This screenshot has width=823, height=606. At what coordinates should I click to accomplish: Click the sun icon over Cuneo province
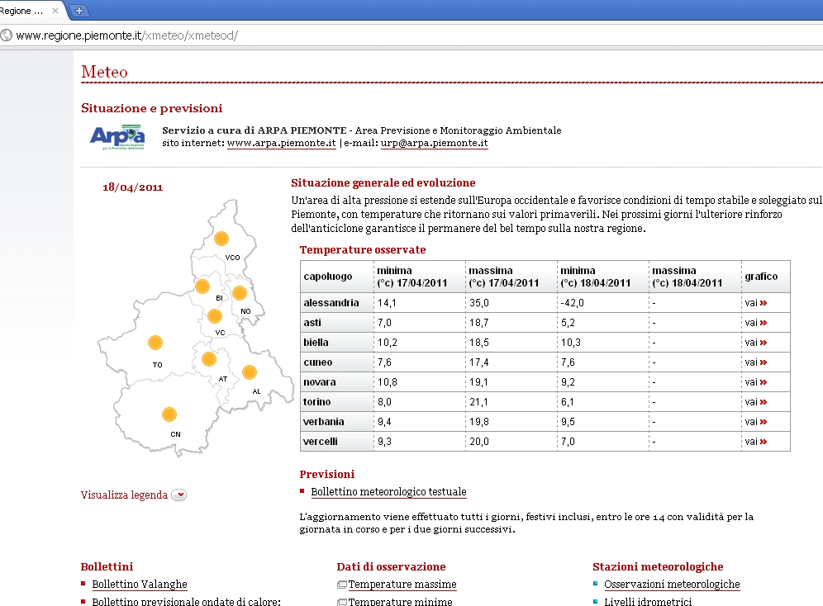click(169, 414)
